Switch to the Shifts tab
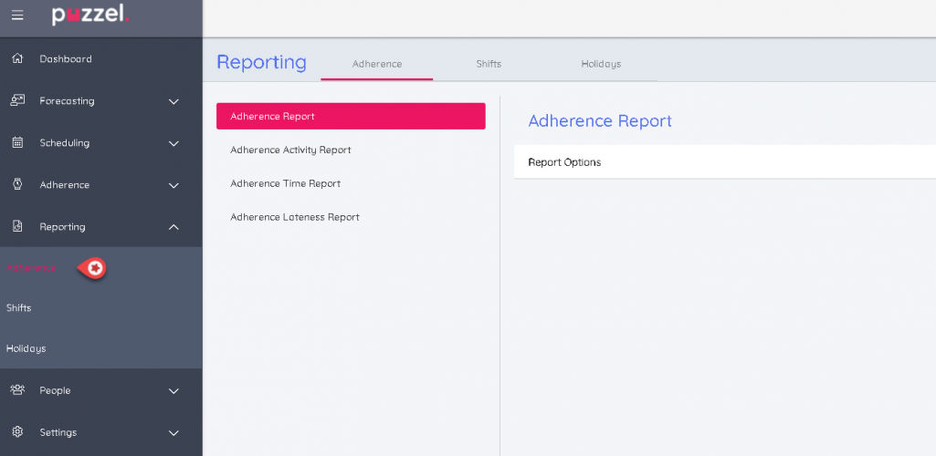The height and width of the screenshot is (456, 936). (x=489, y=64)
